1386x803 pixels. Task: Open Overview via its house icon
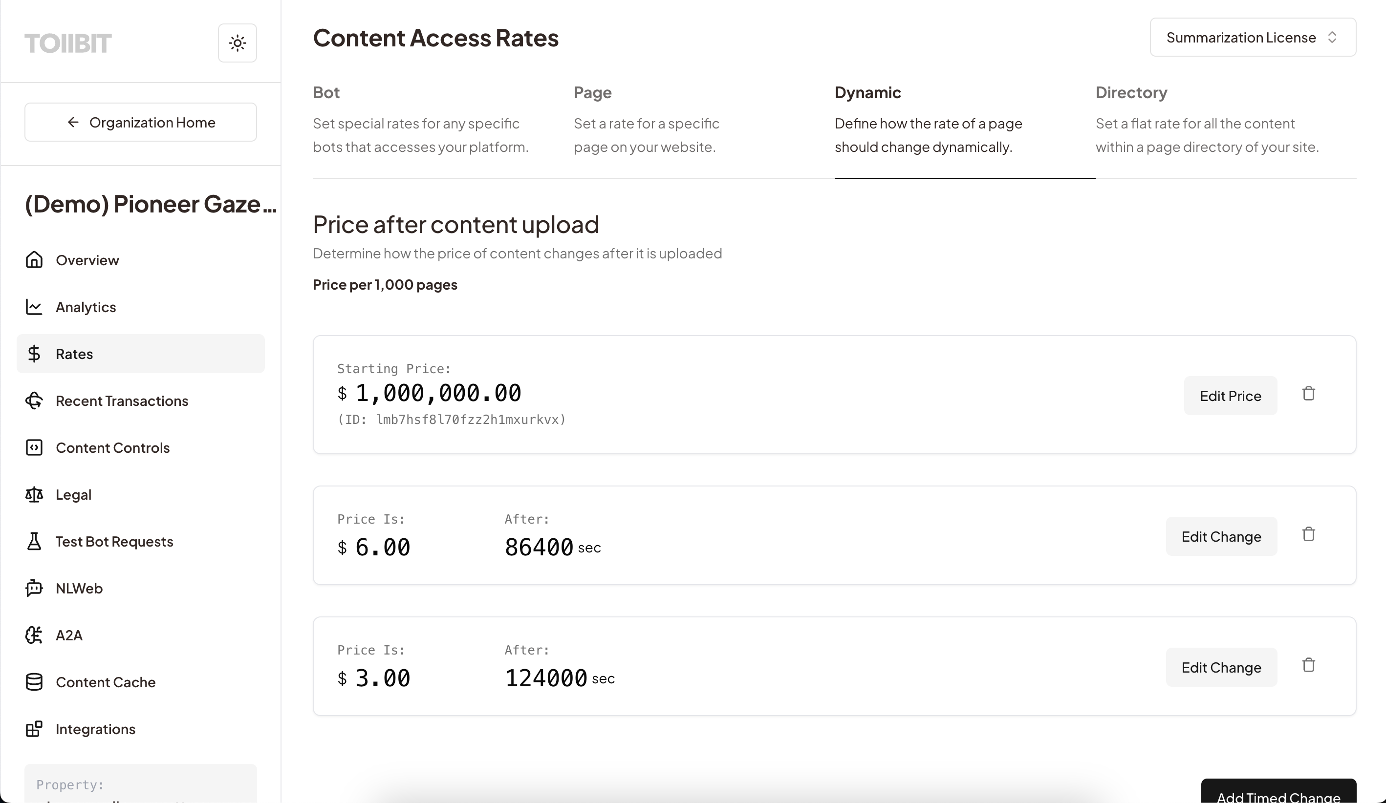click(34, 260)
